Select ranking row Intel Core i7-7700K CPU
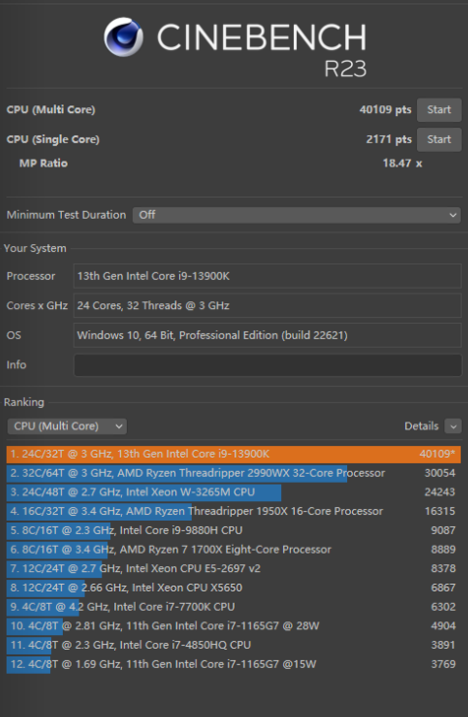Image resolution: width=468 pixels, height=717 pixels. point(234,607)
